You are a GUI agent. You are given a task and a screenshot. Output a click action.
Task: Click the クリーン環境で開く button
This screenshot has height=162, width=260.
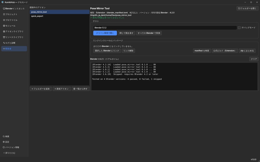point(105,33)
